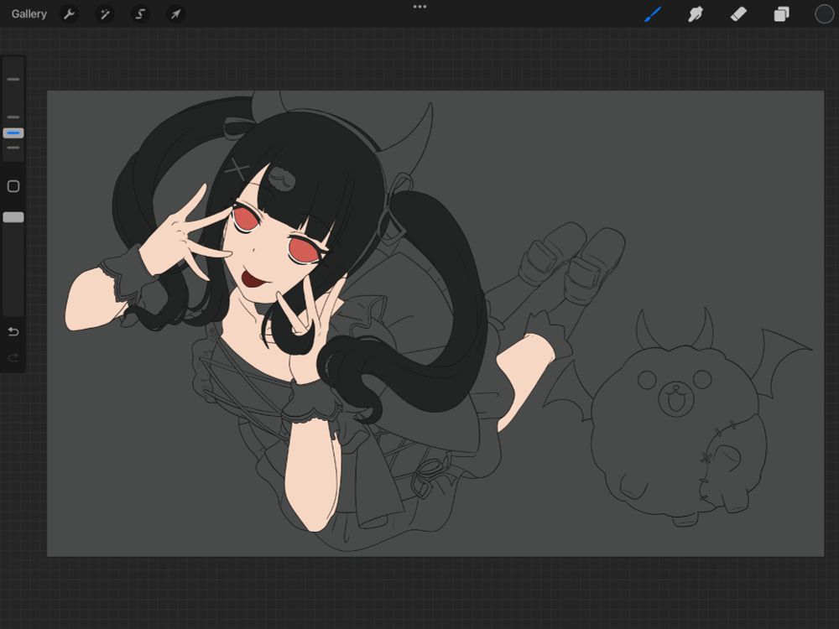
Task: Return to the Gallery
Action: point(29,14)
